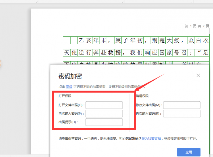Click the page header 第 1 页 共 2 页

[197, 26]
